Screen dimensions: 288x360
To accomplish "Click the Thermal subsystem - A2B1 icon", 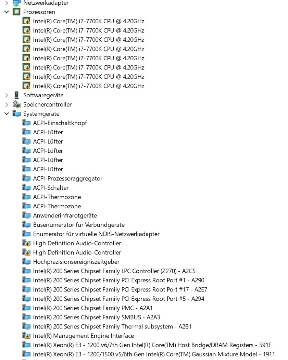I will click(26, 326).
